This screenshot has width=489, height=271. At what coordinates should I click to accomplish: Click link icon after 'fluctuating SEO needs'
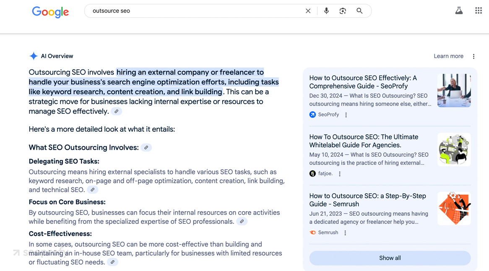coord(112,262)
